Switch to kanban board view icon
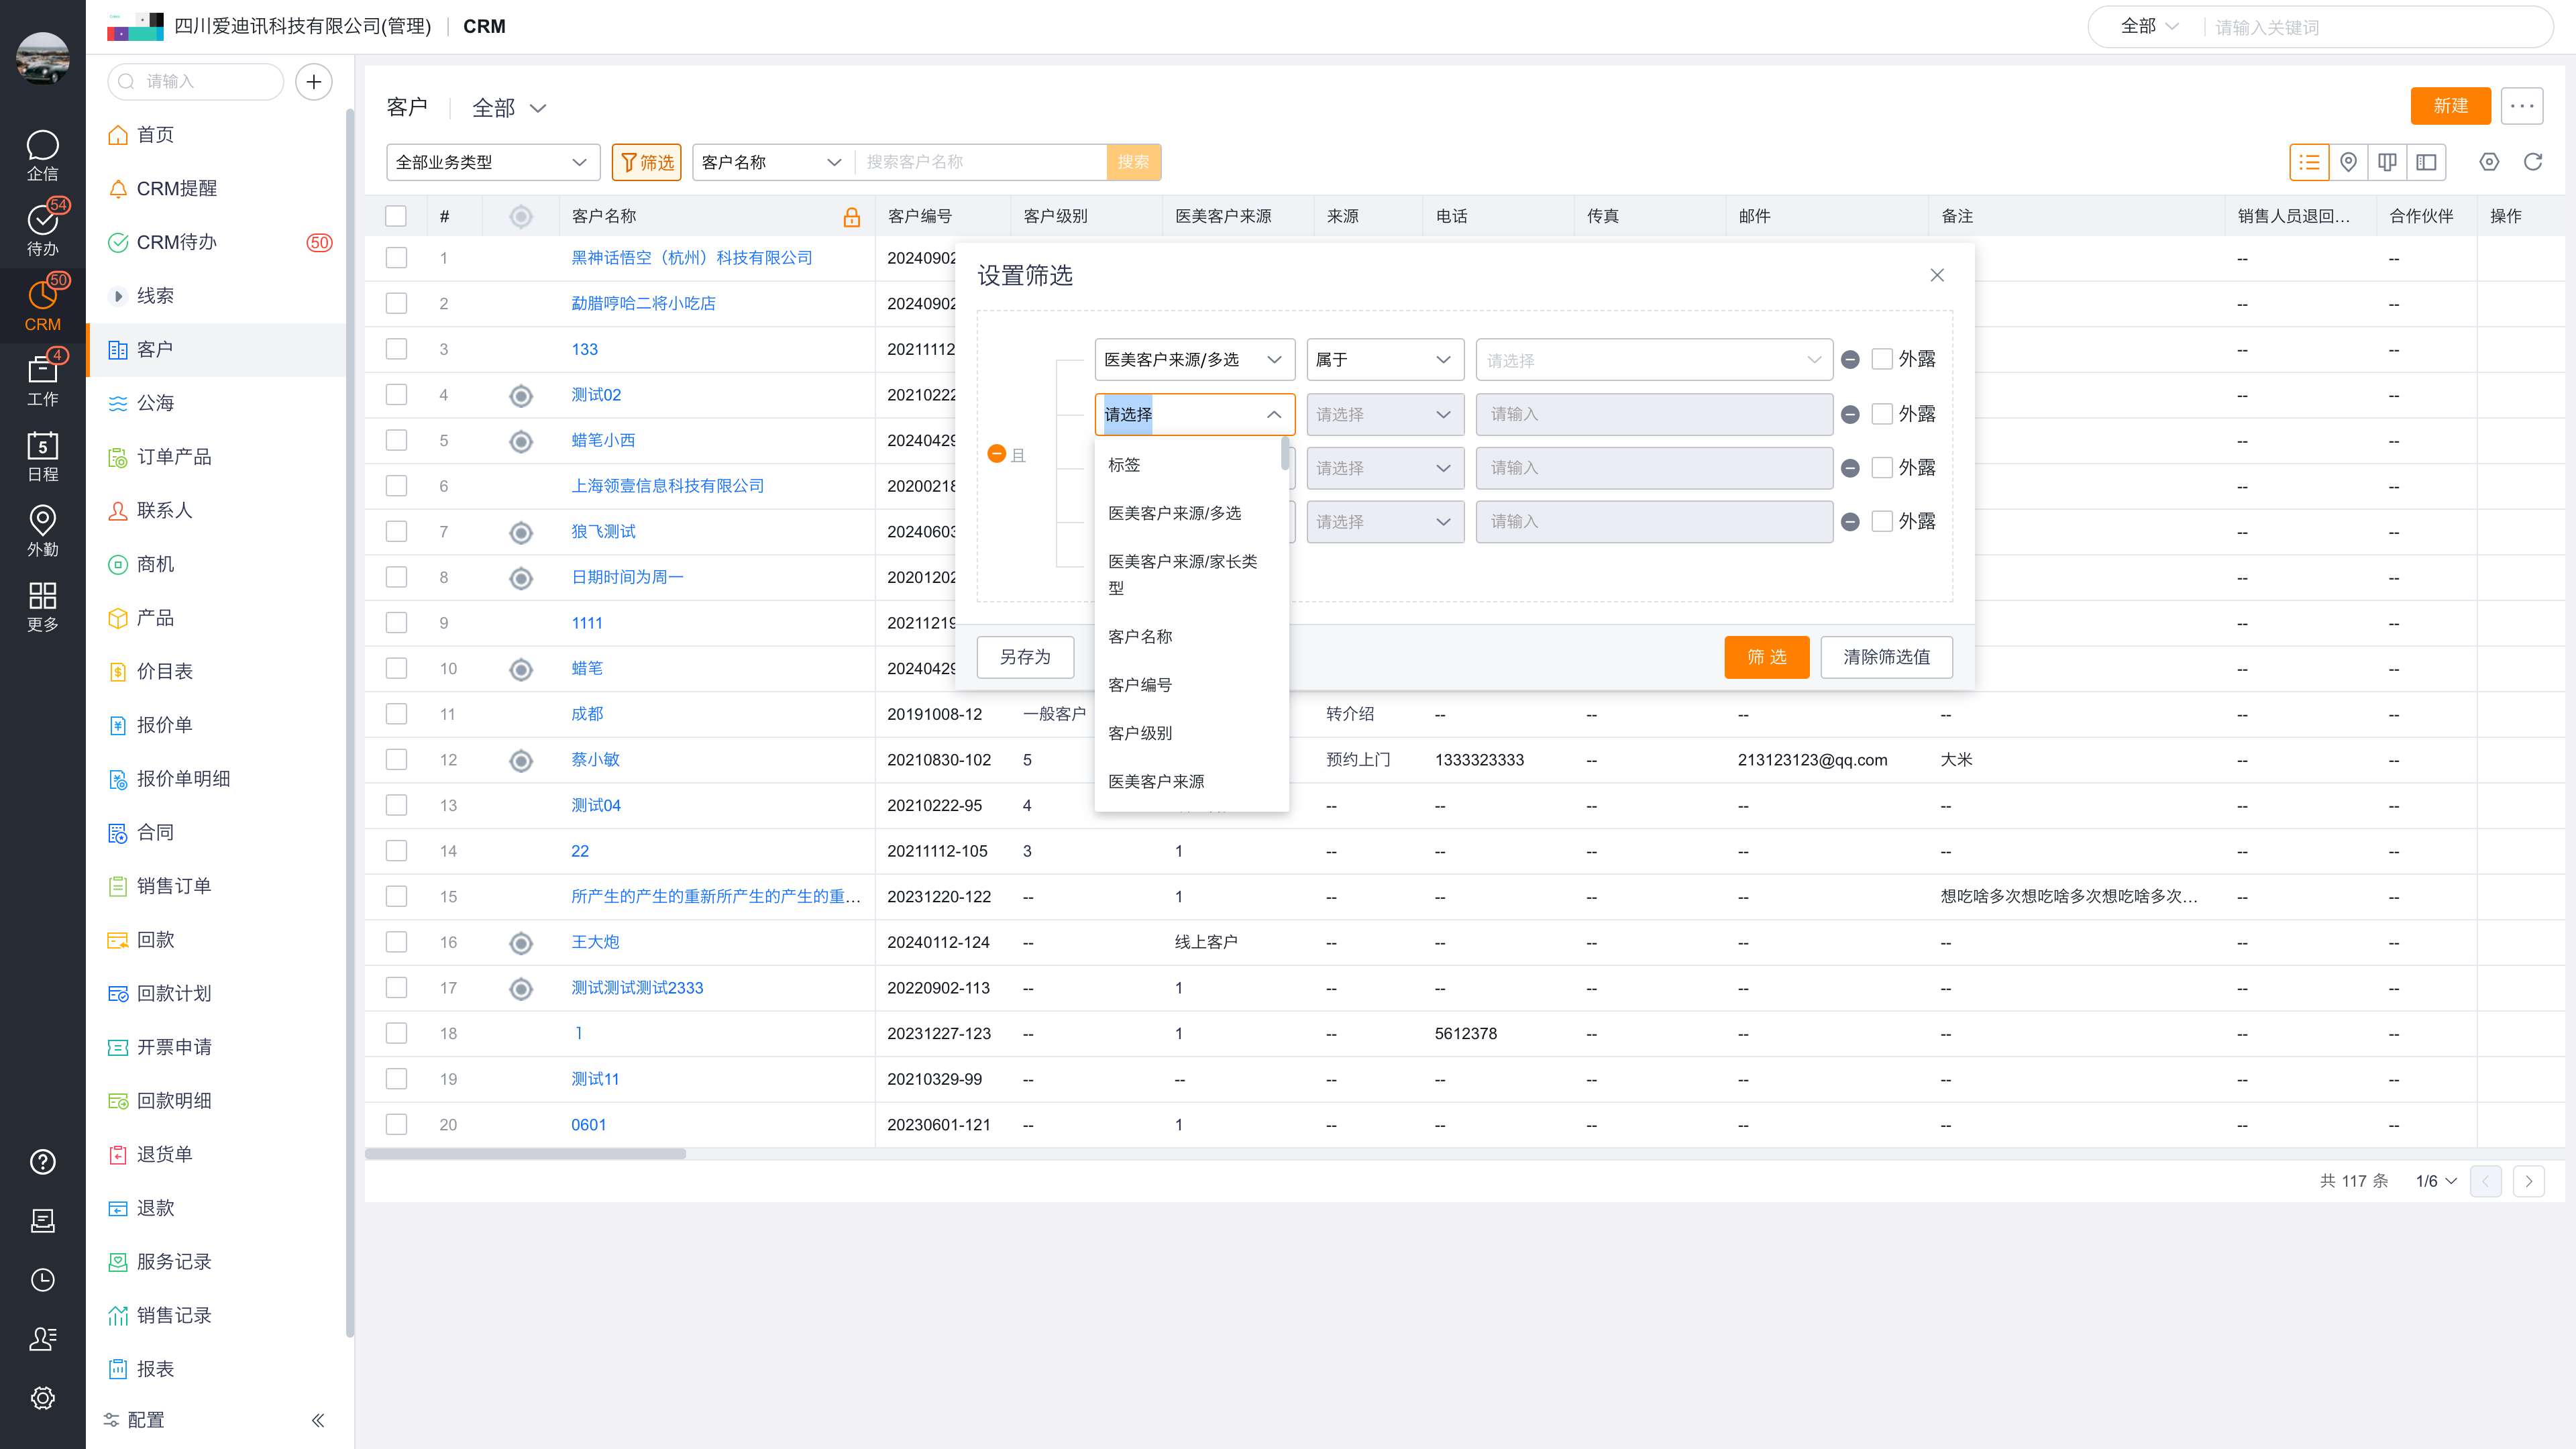This screenshot has width=2576, height=1449. coord(2387,162)
